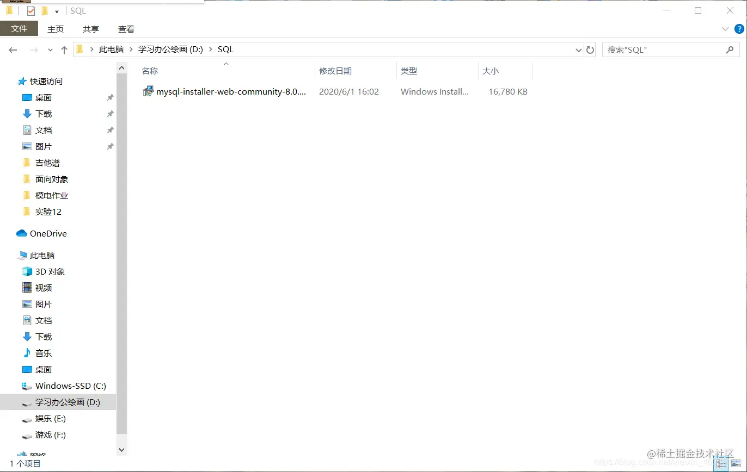The height and width of the screenshot is (472, 747).
Task: Navigate to 此电脑 via the breadcrumb
Action: click(112, 49)
